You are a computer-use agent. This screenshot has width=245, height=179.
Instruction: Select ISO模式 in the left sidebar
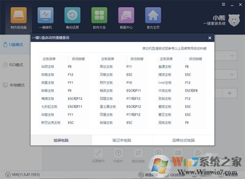click(x=13, y=65)
